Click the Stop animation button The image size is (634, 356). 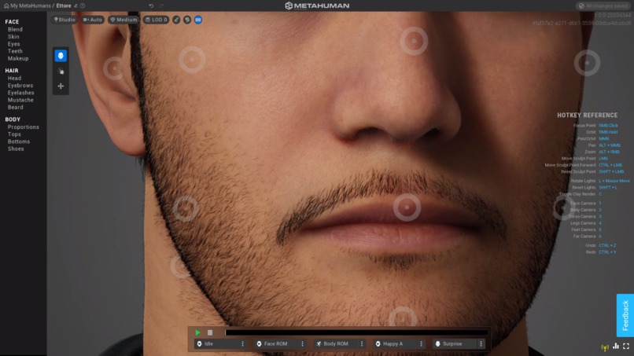pos(210,332)
